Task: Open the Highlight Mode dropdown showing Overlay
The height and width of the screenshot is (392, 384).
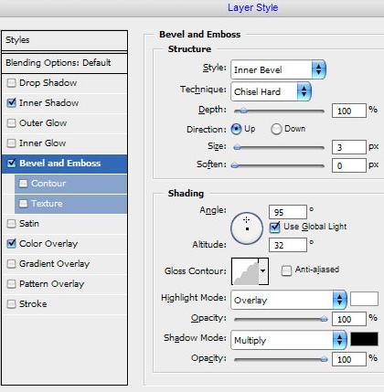Action: [289, 300]
